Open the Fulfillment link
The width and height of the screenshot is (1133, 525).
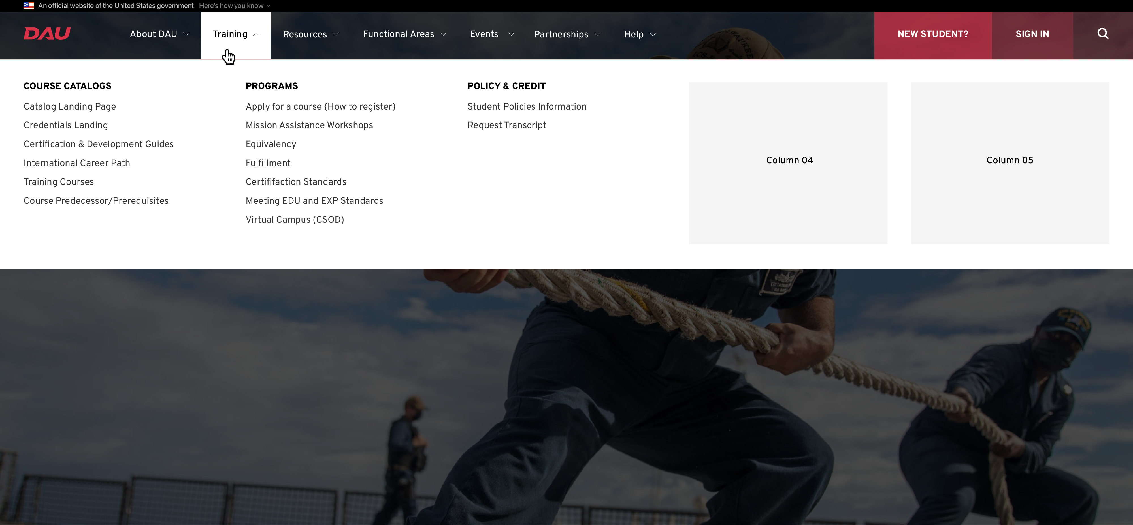[x=268, y=163]
